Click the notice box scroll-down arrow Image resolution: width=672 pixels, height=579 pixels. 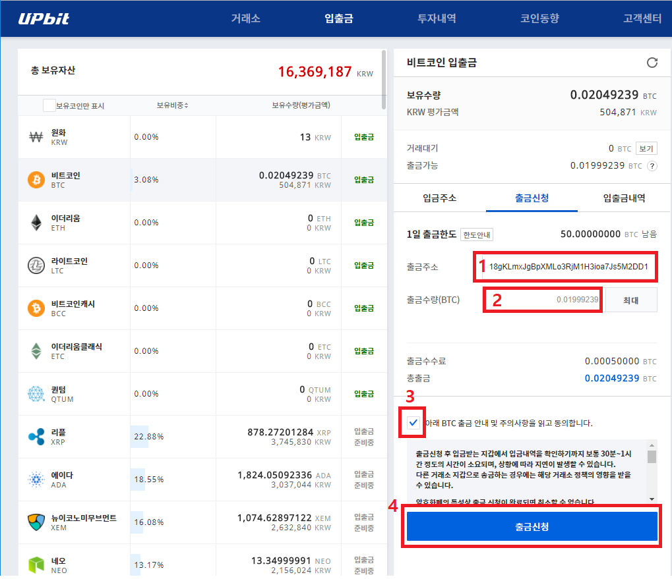tap(652, 499)
